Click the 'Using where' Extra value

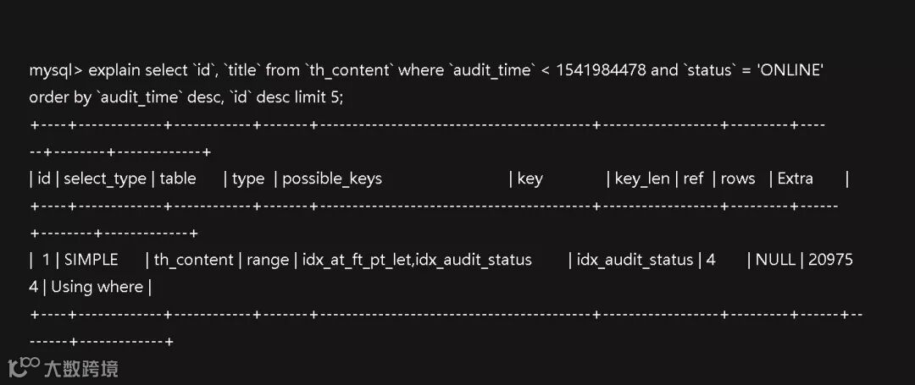[97, 287]
